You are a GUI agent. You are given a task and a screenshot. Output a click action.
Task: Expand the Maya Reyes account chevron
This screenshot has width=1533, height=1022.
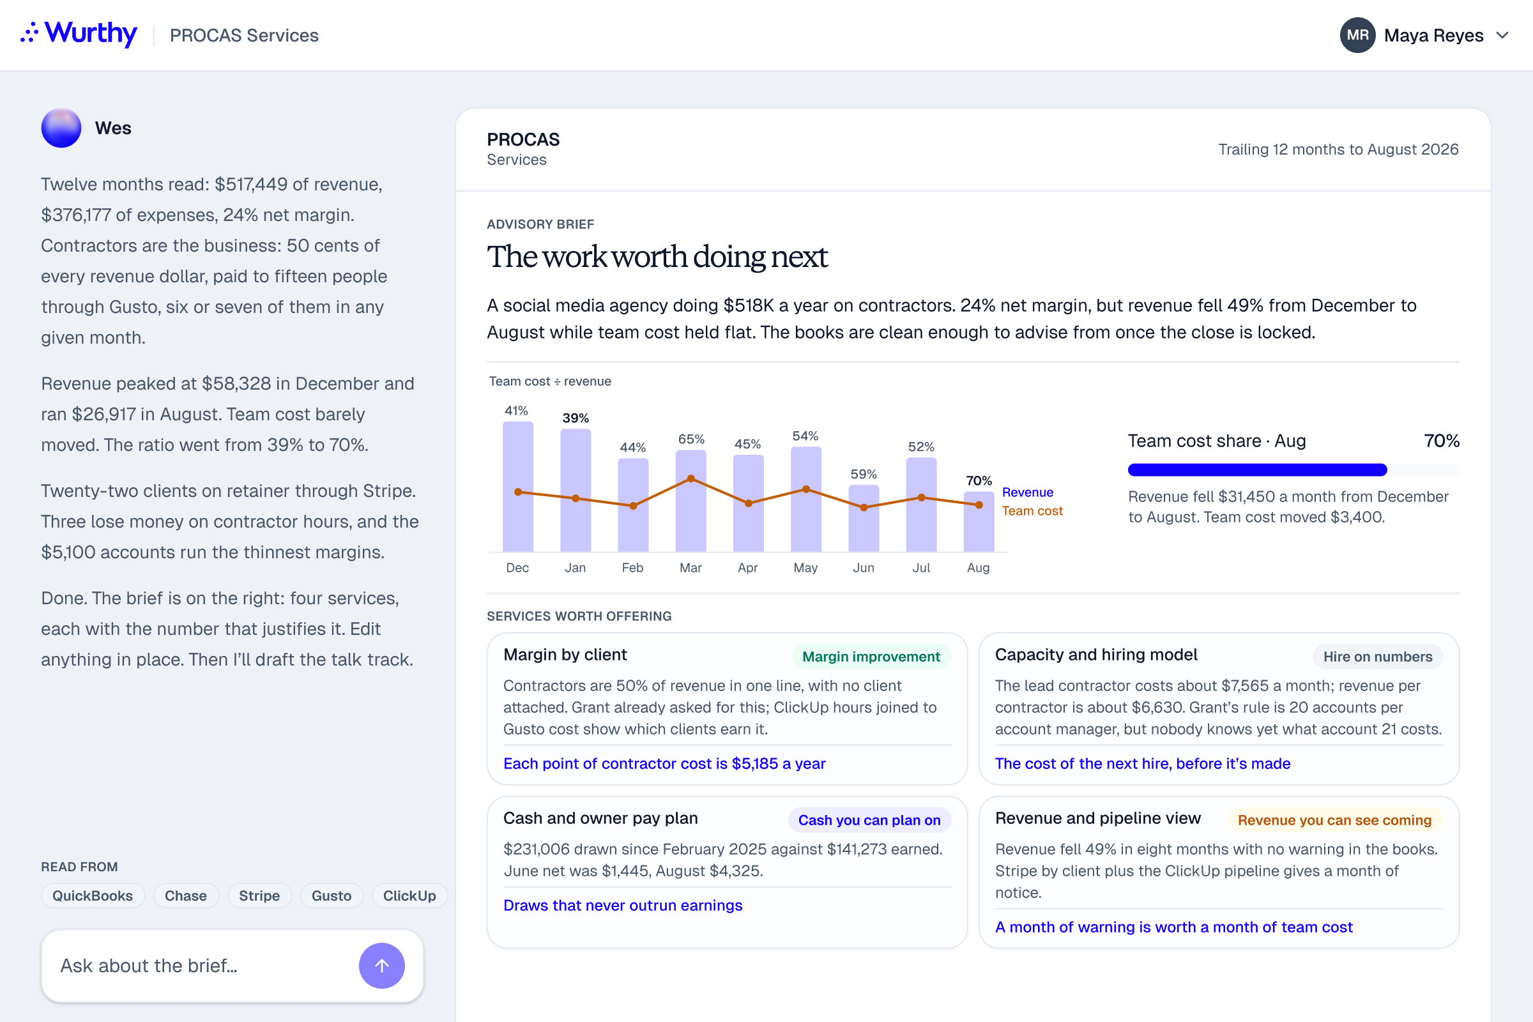click(1502, 35)
